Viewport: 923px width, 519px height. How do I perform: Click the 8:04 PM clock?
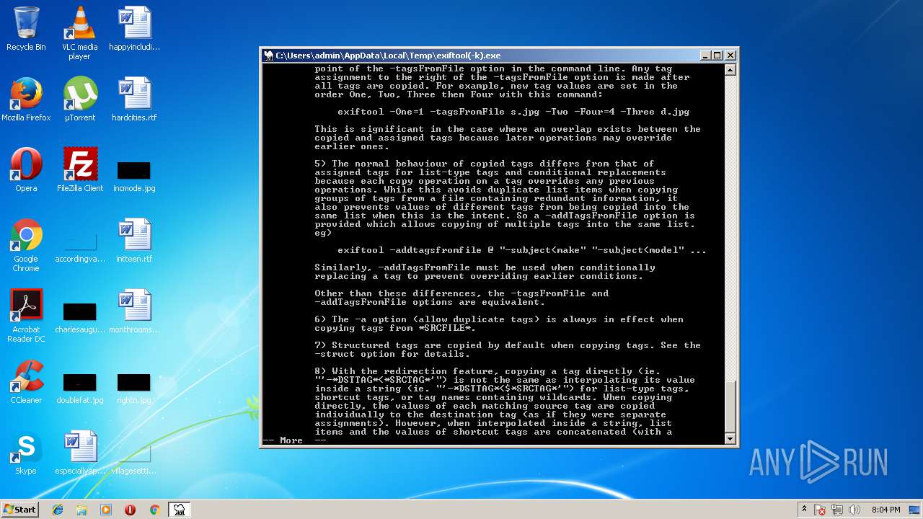point(886,510)
